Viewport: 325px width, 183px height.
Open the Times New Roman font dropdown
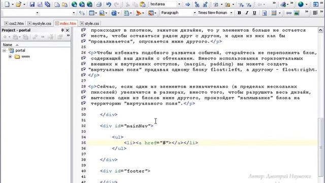(231, 13)
